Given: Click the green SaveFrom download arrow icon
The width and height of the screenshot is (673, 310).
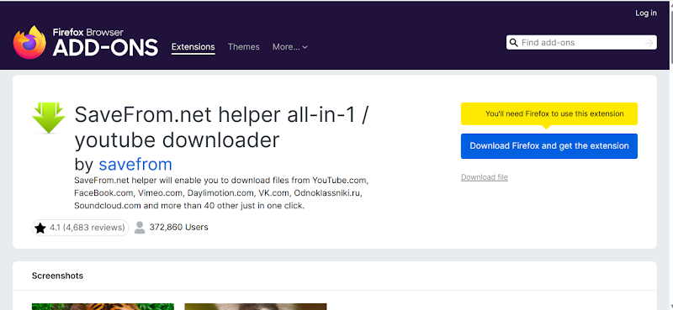Looking at the screenshot, I should [49, 118].
